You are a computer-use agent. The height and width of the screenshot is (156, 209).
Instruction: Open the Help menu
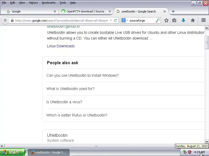(73, 3)
